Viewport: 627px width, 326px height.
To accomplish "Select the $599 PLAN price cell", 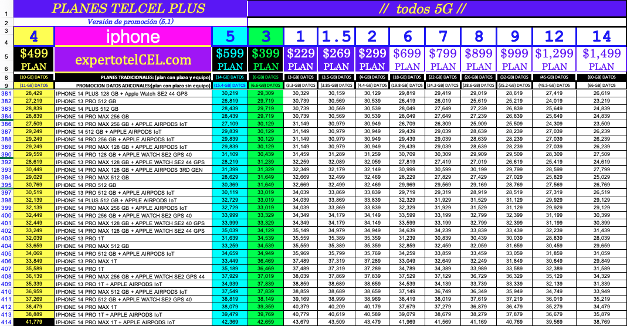I will (x=230, y=60).
